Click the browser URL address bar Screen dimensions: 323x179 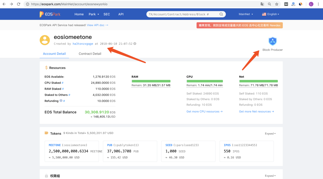coord(141,4)
